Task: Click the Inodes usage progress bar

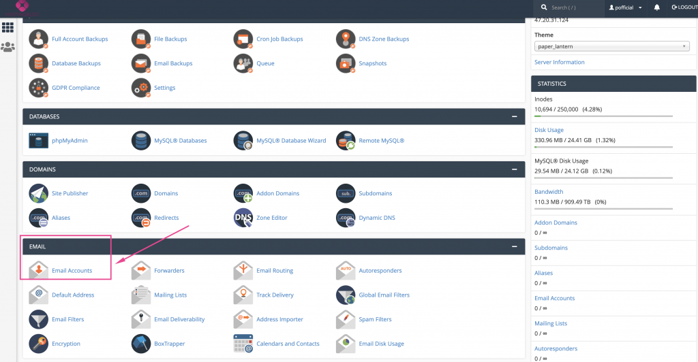Action: (603, 116)
